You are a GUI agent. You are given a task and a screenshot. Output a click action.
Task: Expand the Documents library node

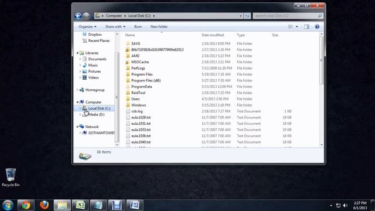[80, 59]
